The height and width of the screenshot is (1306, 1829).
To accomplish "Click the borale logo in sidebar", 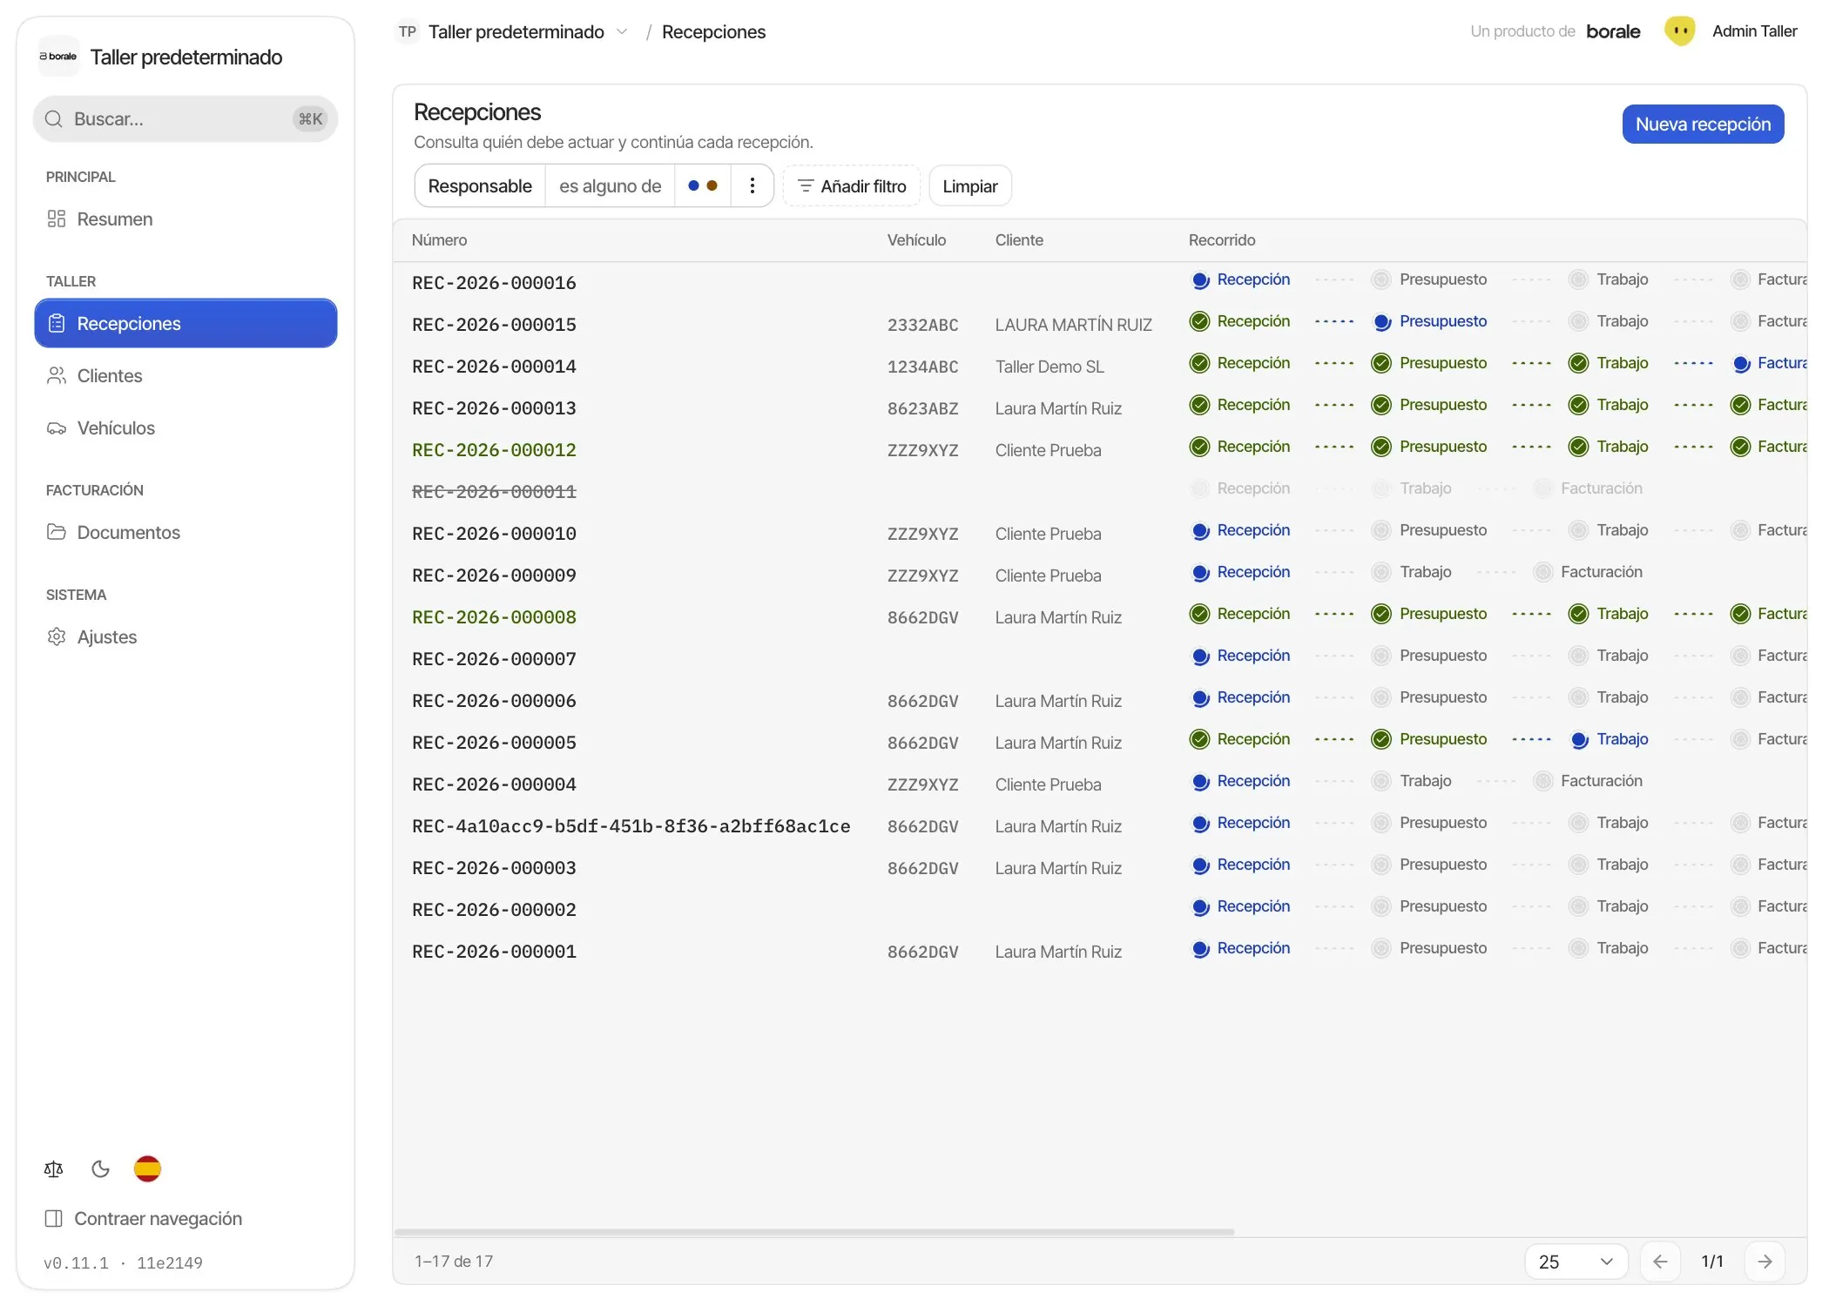I will pos(58,57).
